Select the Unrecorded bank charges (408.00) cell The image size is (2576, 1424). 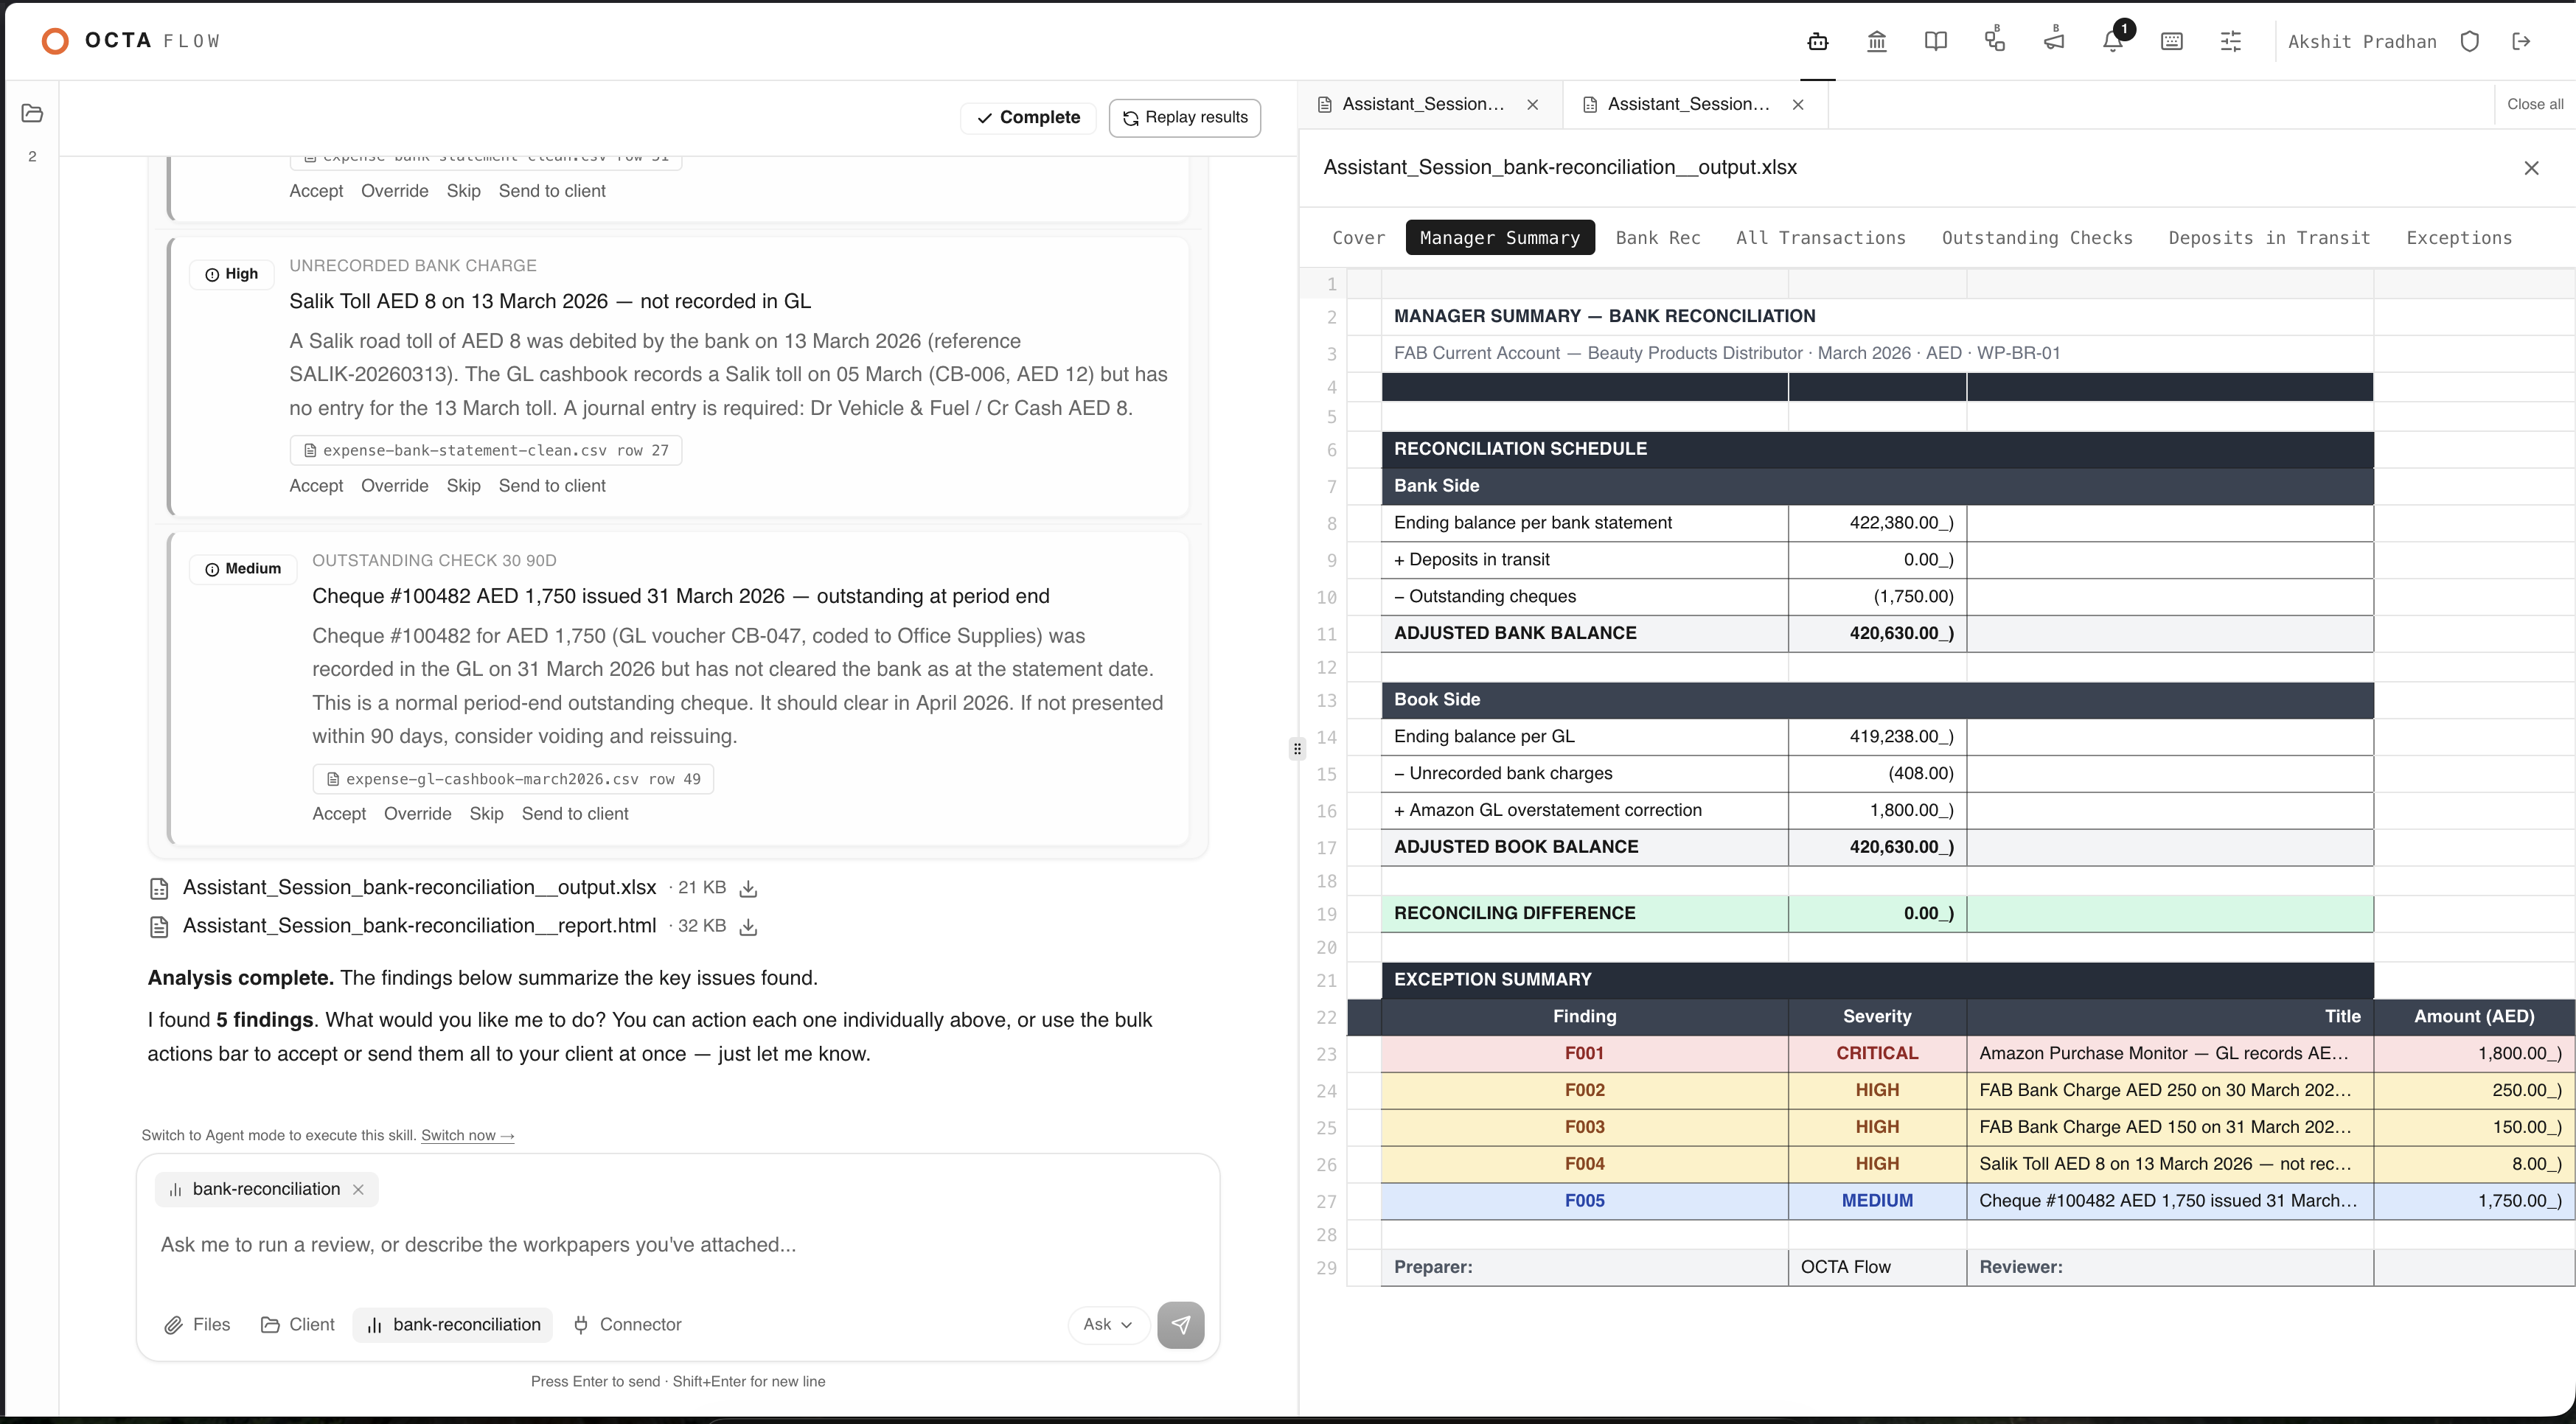click(x=1877, y=774)
